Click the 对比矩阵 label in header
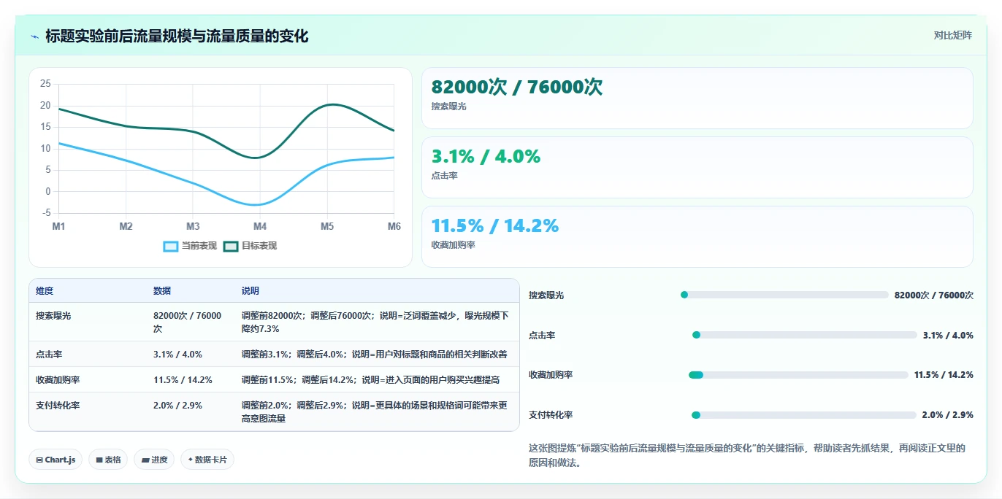This screenshot has width=1002, height=499. click(952, 35)
